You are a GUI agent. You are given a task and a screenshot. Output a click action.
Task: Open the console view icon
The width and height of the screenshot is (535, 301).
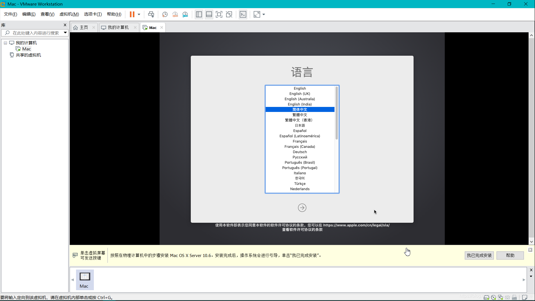click(243, 14)
